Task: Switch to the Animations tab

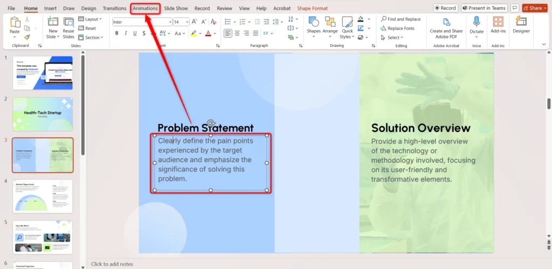Action: (x=145, y=9)
